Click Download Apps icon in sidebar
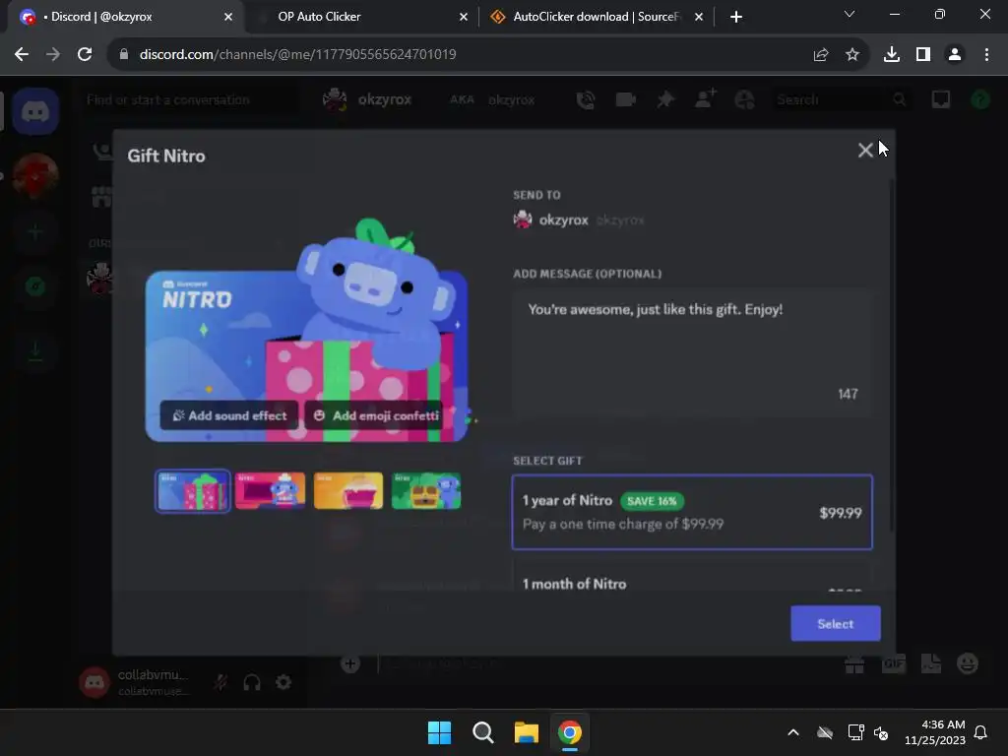 pos(35,351)
